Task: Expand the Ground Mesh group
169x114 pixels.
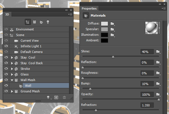Action: (x=12, y=91)
